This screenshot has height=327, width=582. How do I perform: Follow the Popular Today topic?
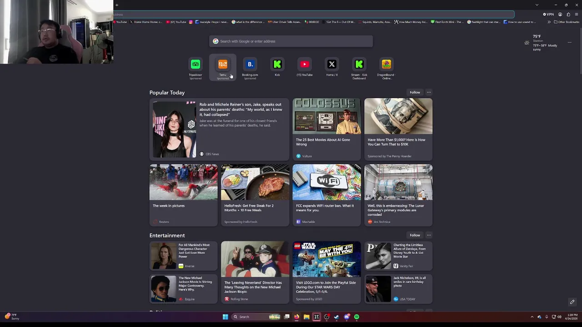(415, 92)
